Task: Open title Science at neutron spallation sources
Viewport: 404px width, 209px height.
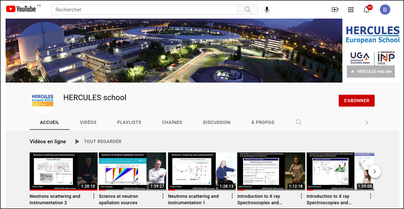Action: tap(118, 199)
